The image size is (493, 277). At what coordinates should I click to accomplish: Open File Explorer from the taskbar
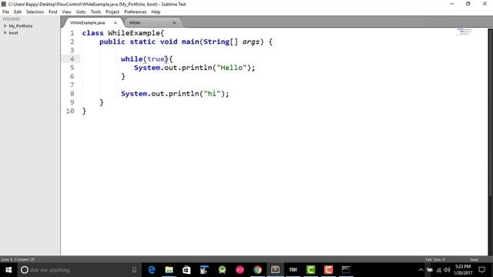point(169,270)
